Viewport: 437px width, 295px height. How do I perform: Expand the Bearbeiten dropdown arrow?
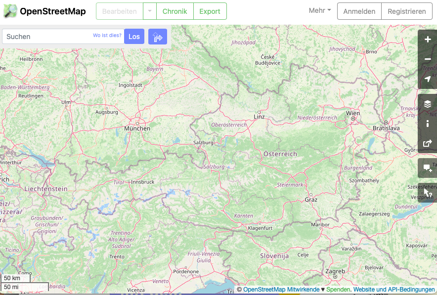(x=149, y=11)
